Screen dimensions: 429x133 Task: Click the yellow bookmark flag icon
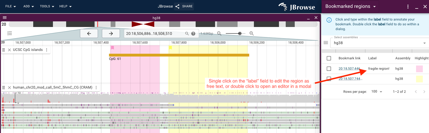coord(170,48)
